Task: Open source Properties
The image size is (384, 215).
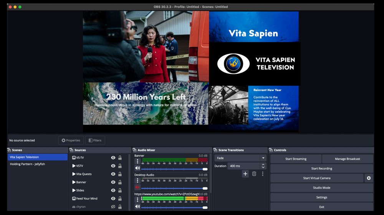Action: 71,140
